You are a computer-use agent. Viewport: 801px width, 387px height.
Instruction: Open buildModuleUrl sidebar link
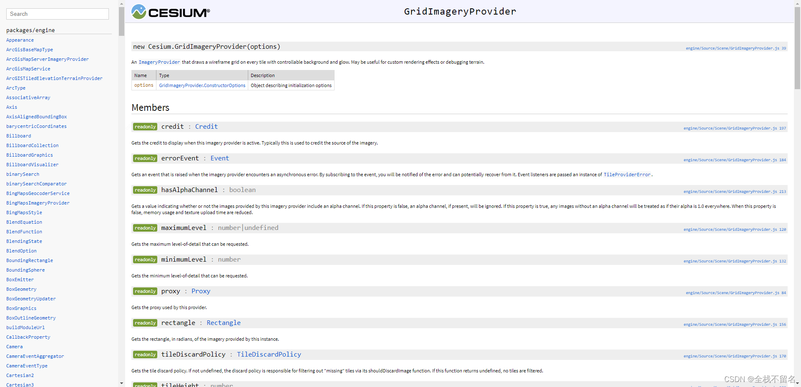(25, 327)
